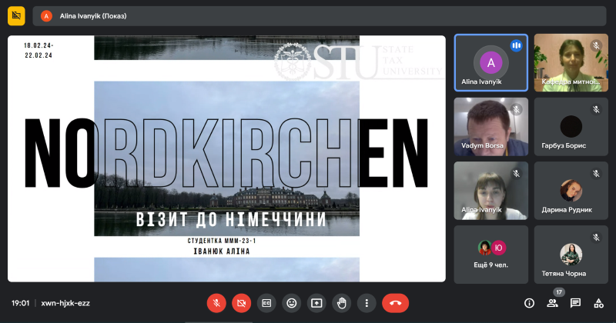Click muted mic icon on Vadym Borsa tile
This screenshot has width=616, height=323.
[516, 109]
